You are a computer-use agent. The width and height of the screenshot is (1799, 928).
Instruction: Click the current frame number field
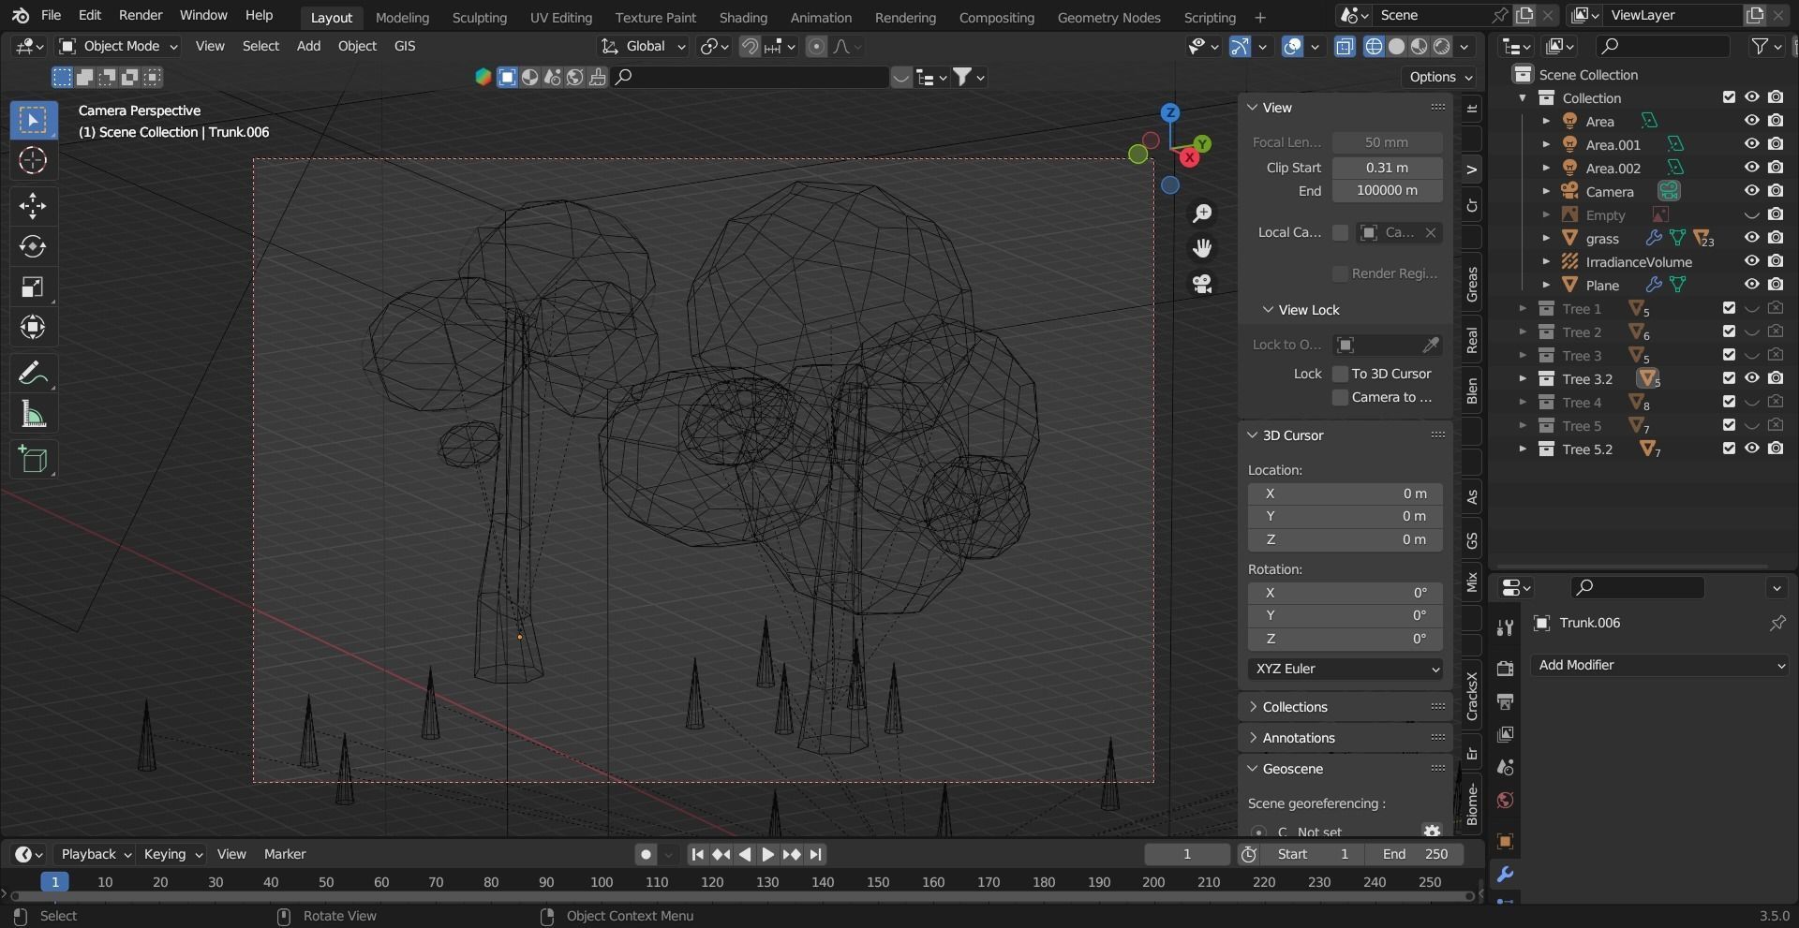(1186, 854)
